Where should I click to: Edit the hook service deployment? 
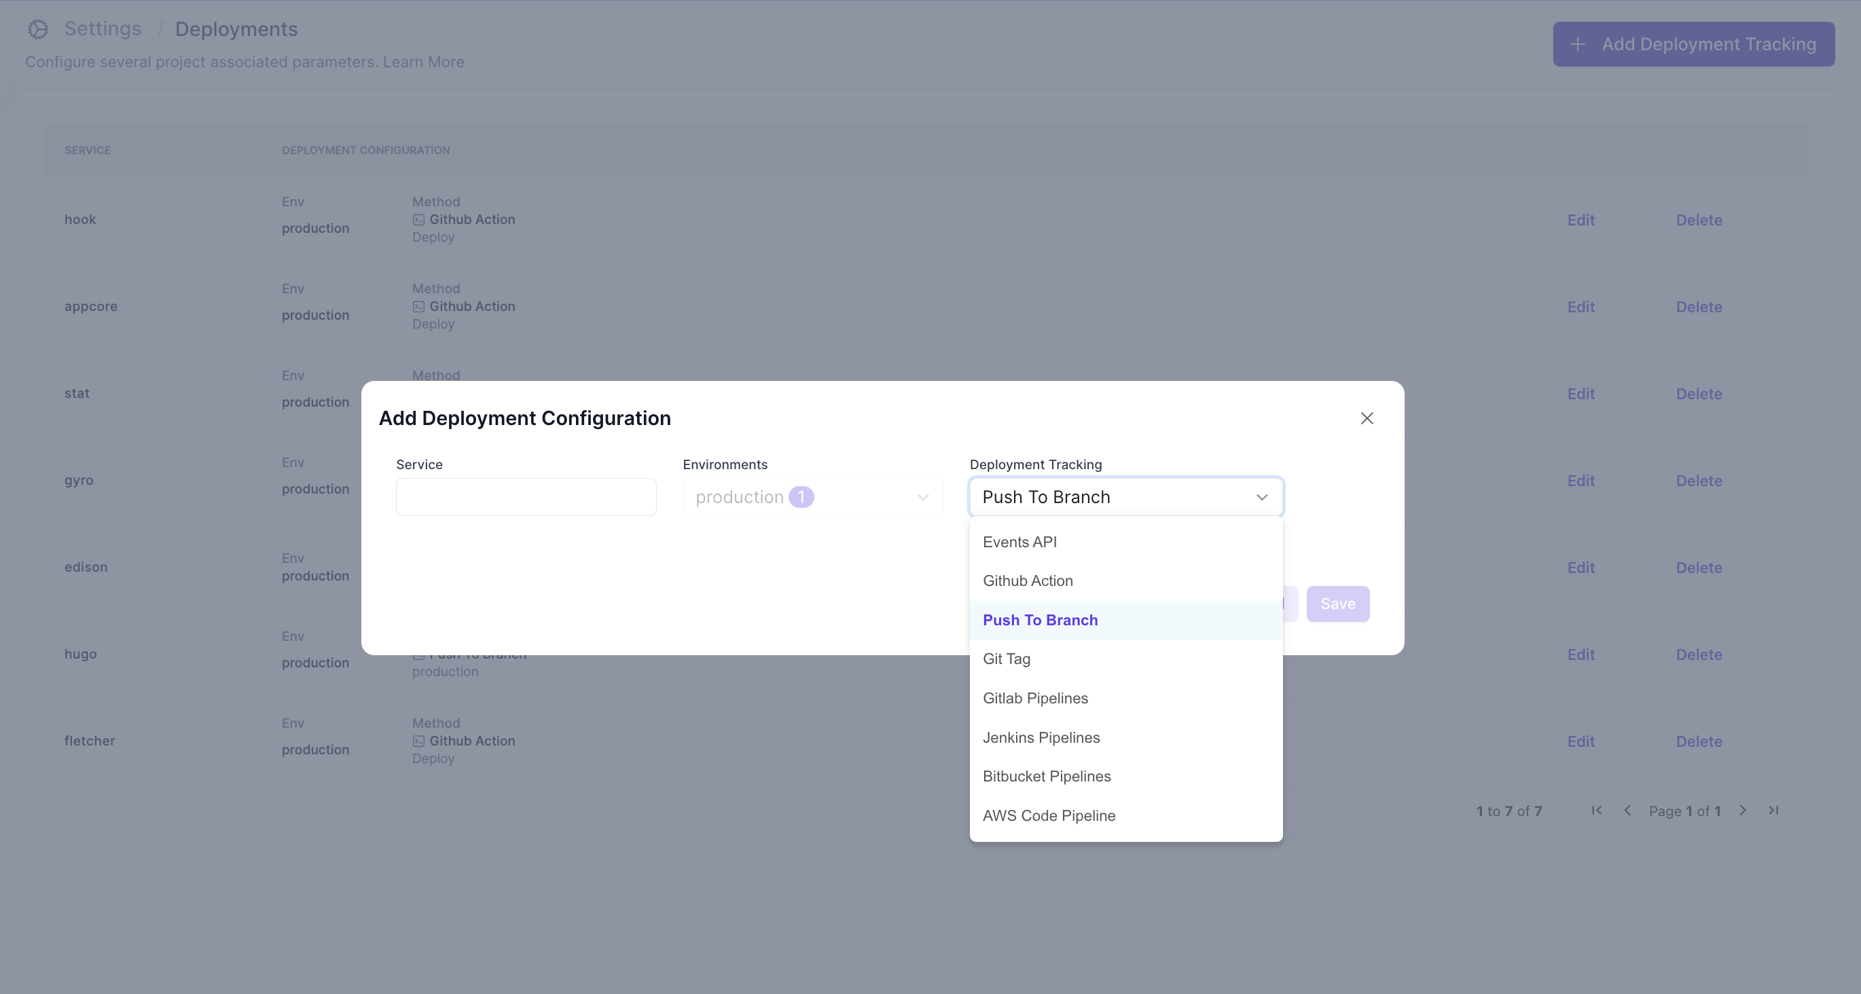click(1580, 221)
